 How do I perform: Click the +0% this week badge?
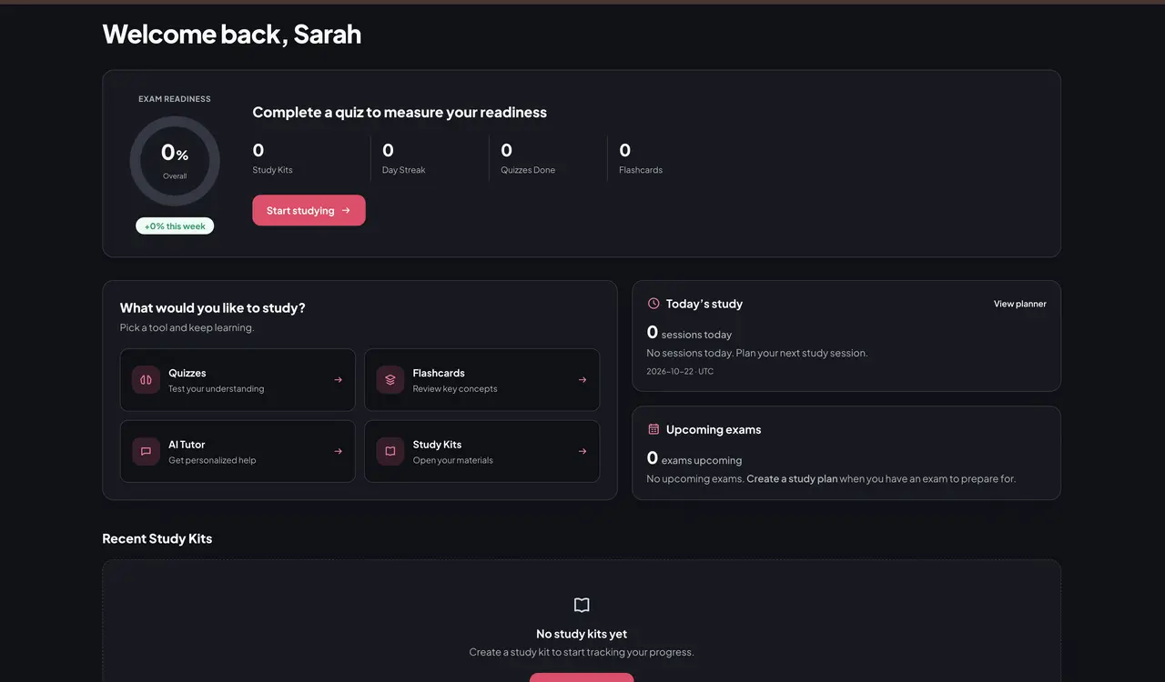tap(175, 226)
